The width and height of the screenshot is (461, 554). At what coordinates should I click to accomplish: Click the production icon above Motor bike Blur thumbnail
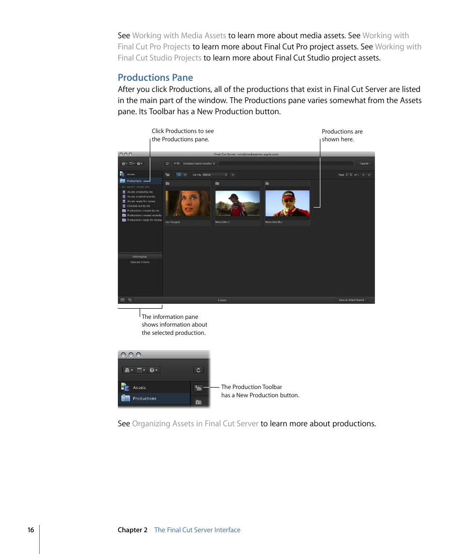pos(267,183)
